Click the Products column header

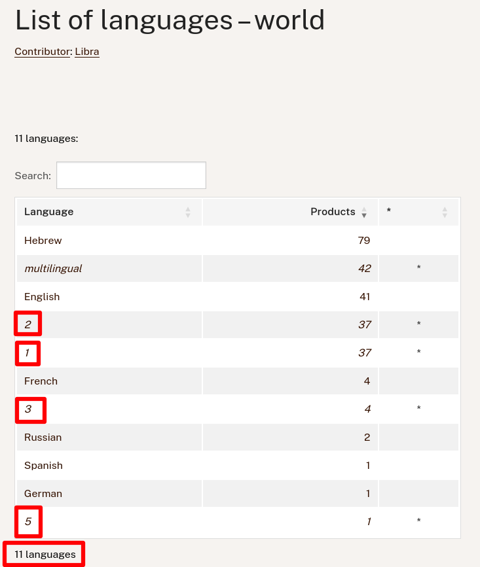coord(290,212)
